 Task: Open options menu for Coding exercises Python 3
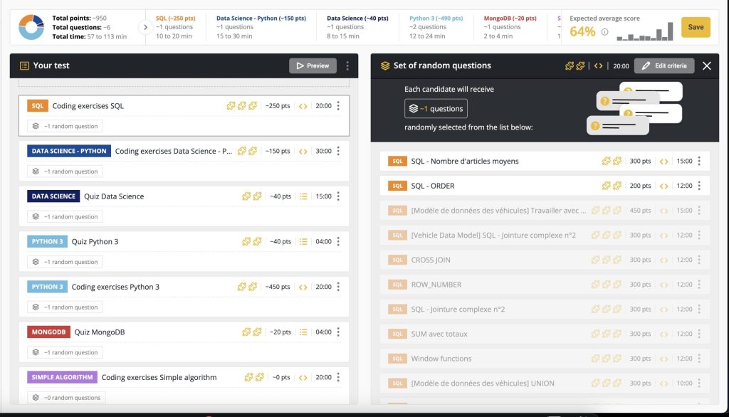(x=338, y=287)
